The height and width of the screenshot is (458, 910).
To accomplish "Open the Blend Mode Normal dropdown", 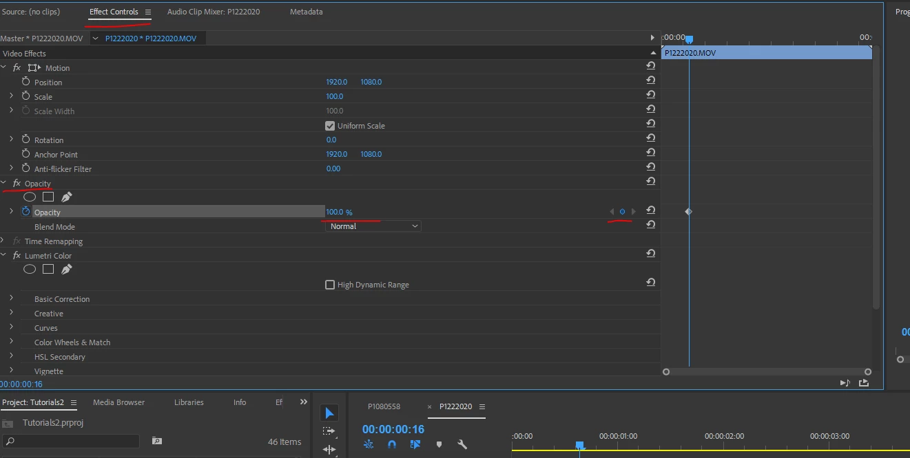I will 373,226.
